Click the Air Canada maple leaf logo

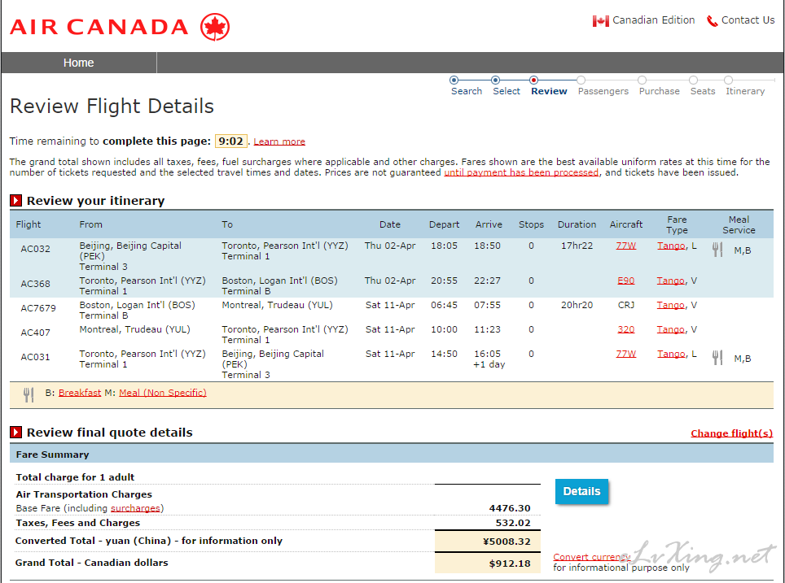(x=215, y=27)
